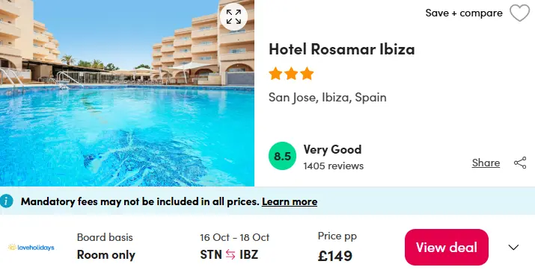The image size is (535, 270).
Task: Click the three-star rating icons
Action: point(291,73)
